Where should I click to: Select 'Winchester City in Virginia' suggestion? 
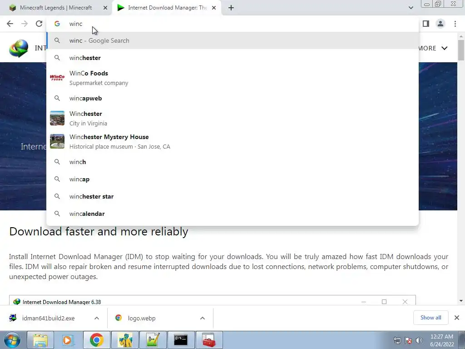click(232, 119)
